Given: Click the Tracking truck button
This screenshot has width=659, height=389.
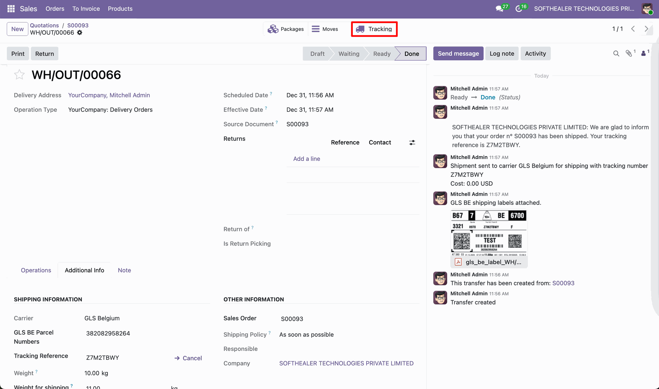Looking at the screenshot, I should click(x=374, y=29).
